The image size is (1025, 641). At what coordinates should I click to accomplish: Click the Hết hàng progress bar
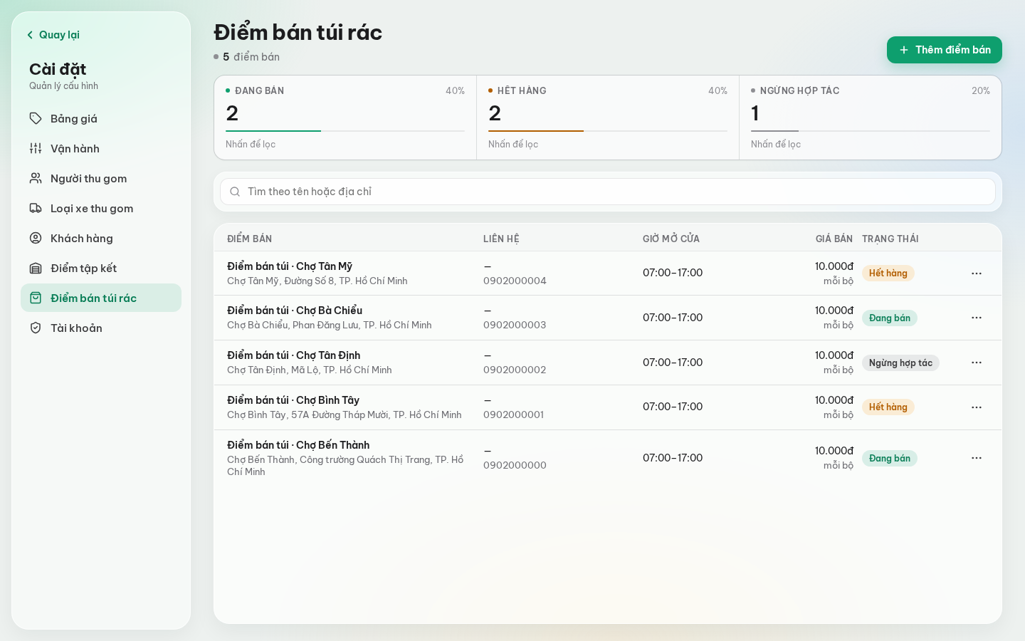608,131
